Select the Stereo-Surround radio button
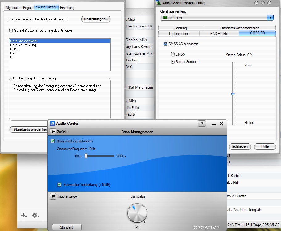 [x=172, y=62]
